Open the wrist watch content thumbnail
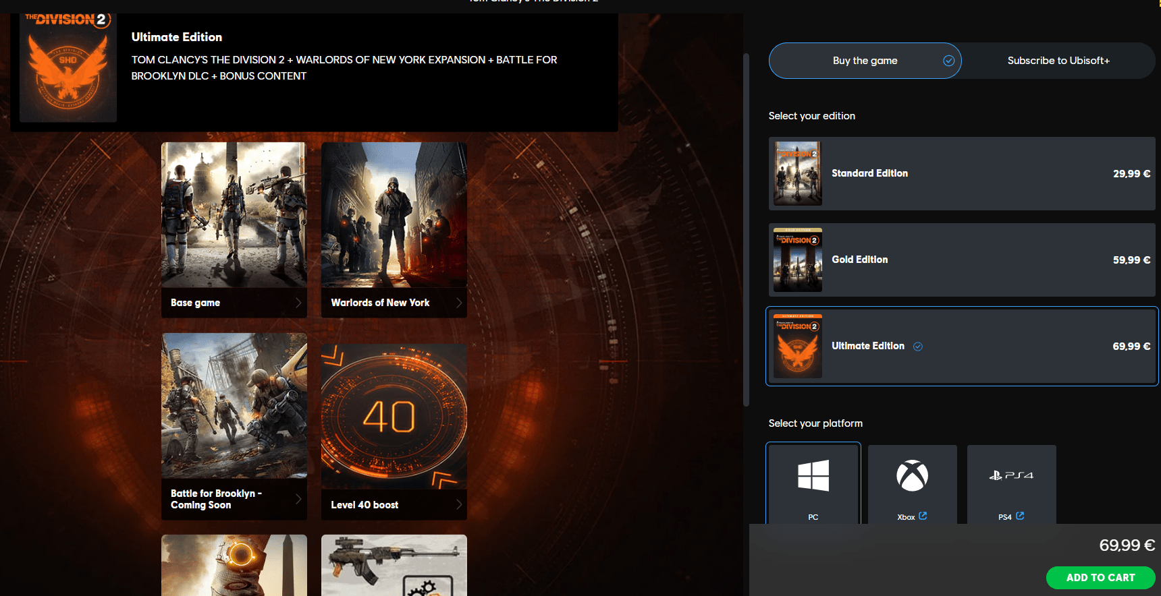1161x596 pixels. 234,565
